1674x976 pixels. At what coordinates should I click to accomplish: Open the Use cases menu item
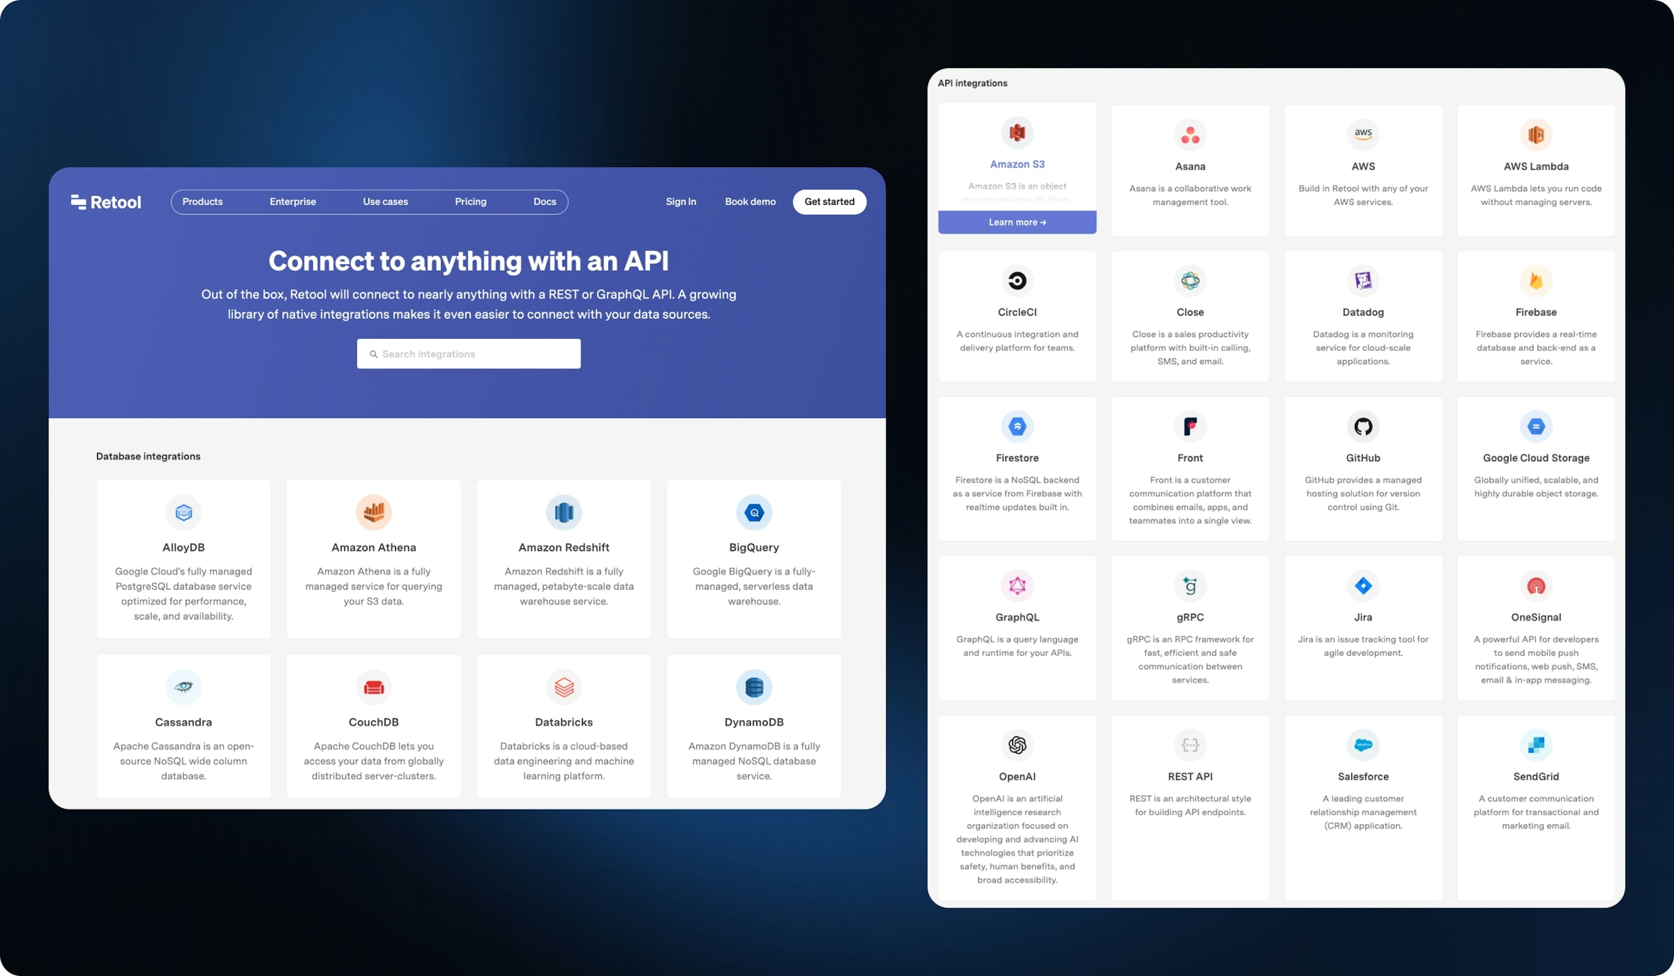pos(385,201)
